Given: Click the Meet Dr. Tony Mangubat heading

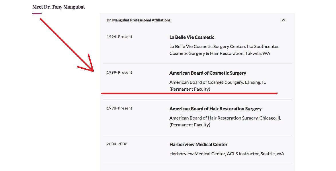Looking at the screenshot, I should click(x=59, y=7).
